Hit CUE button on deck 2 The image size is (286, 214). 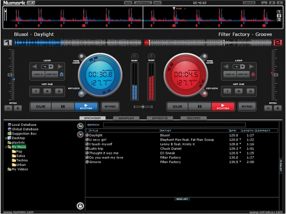click(177, 106)
